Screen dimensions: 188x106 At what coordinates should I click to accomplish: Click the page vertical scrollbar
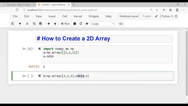(x=187, y=63)
